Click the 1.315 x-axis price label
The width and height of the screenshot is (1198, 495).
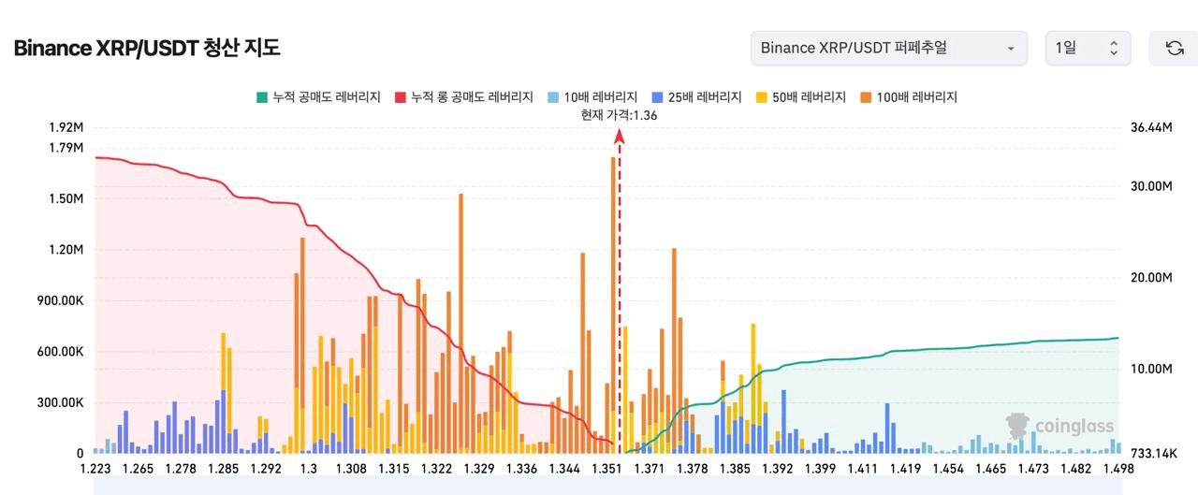click(x=394, y=469)
